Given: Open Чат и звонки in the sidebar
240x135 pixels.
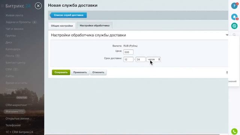Looking at the screenshot, I should tap(14, 29).
